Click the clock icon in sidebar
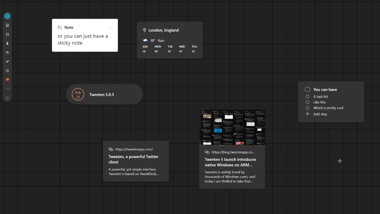 click(7, 71)
